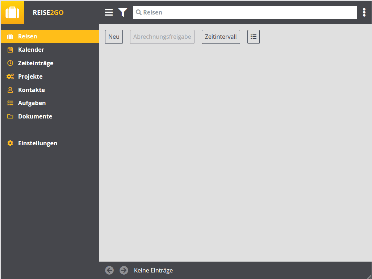Open Kontakte from the sidebar
Viewport: 372px width, 279px height.
(32, 90)
